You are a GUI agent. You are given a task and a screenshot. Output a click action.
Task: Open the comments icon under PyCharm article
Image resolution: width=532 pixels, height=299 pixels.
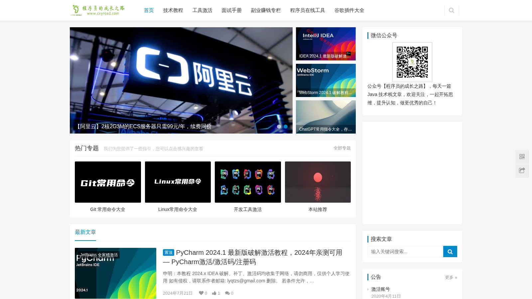pyautogui.click(x=227, y=293)
